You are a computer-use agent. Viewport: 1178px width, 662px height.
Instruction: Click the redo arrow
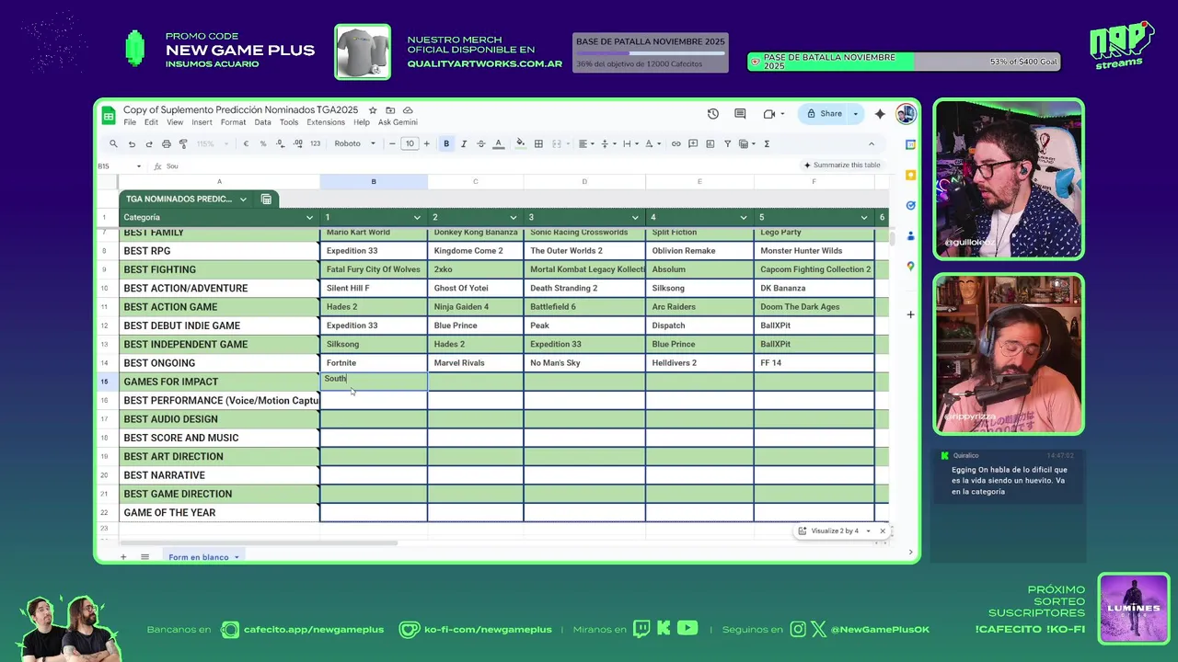[x=148, y=143]
